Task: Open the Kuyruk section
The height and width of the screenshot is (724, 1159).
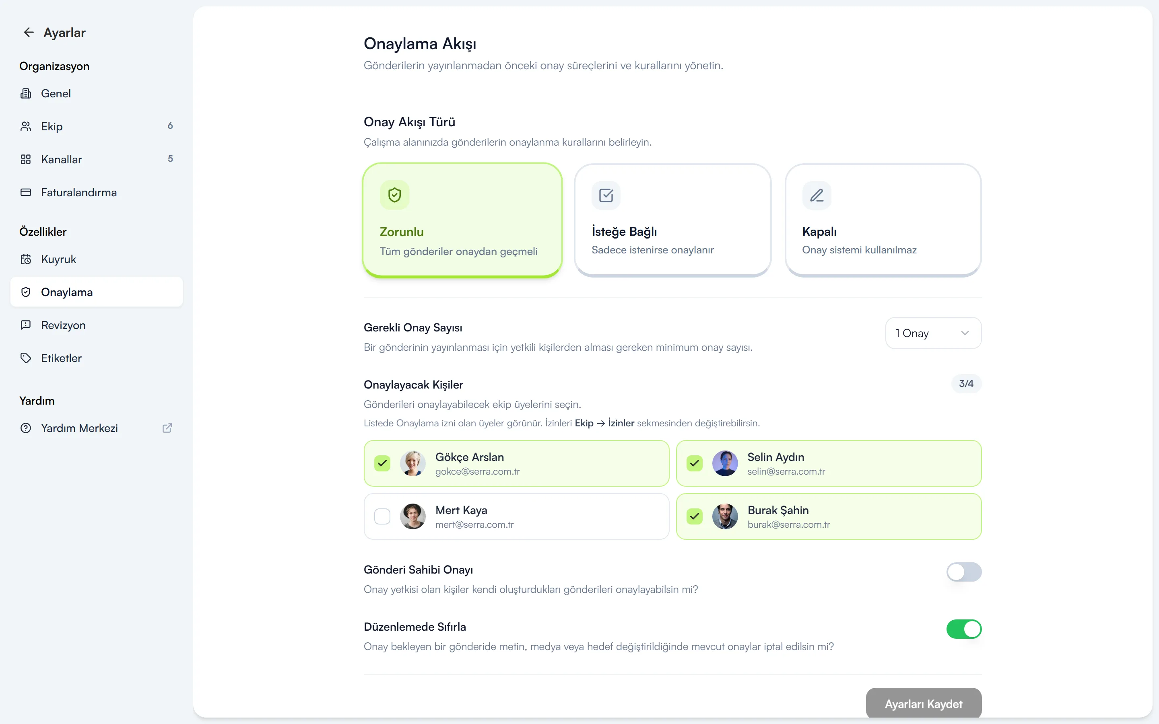Action: pyautogui.click(x=96, y=259)
